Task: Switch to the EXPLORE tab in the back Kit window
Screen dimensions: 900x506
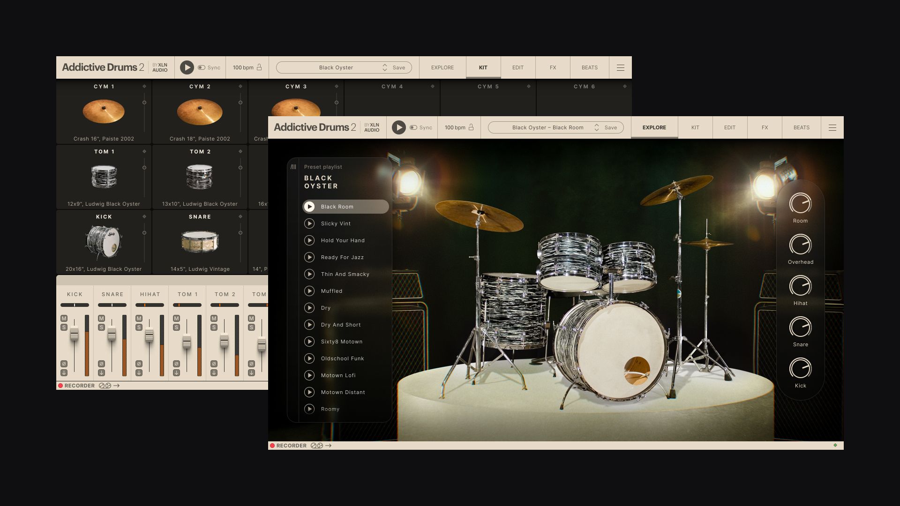Action: (x=442, y=67)
